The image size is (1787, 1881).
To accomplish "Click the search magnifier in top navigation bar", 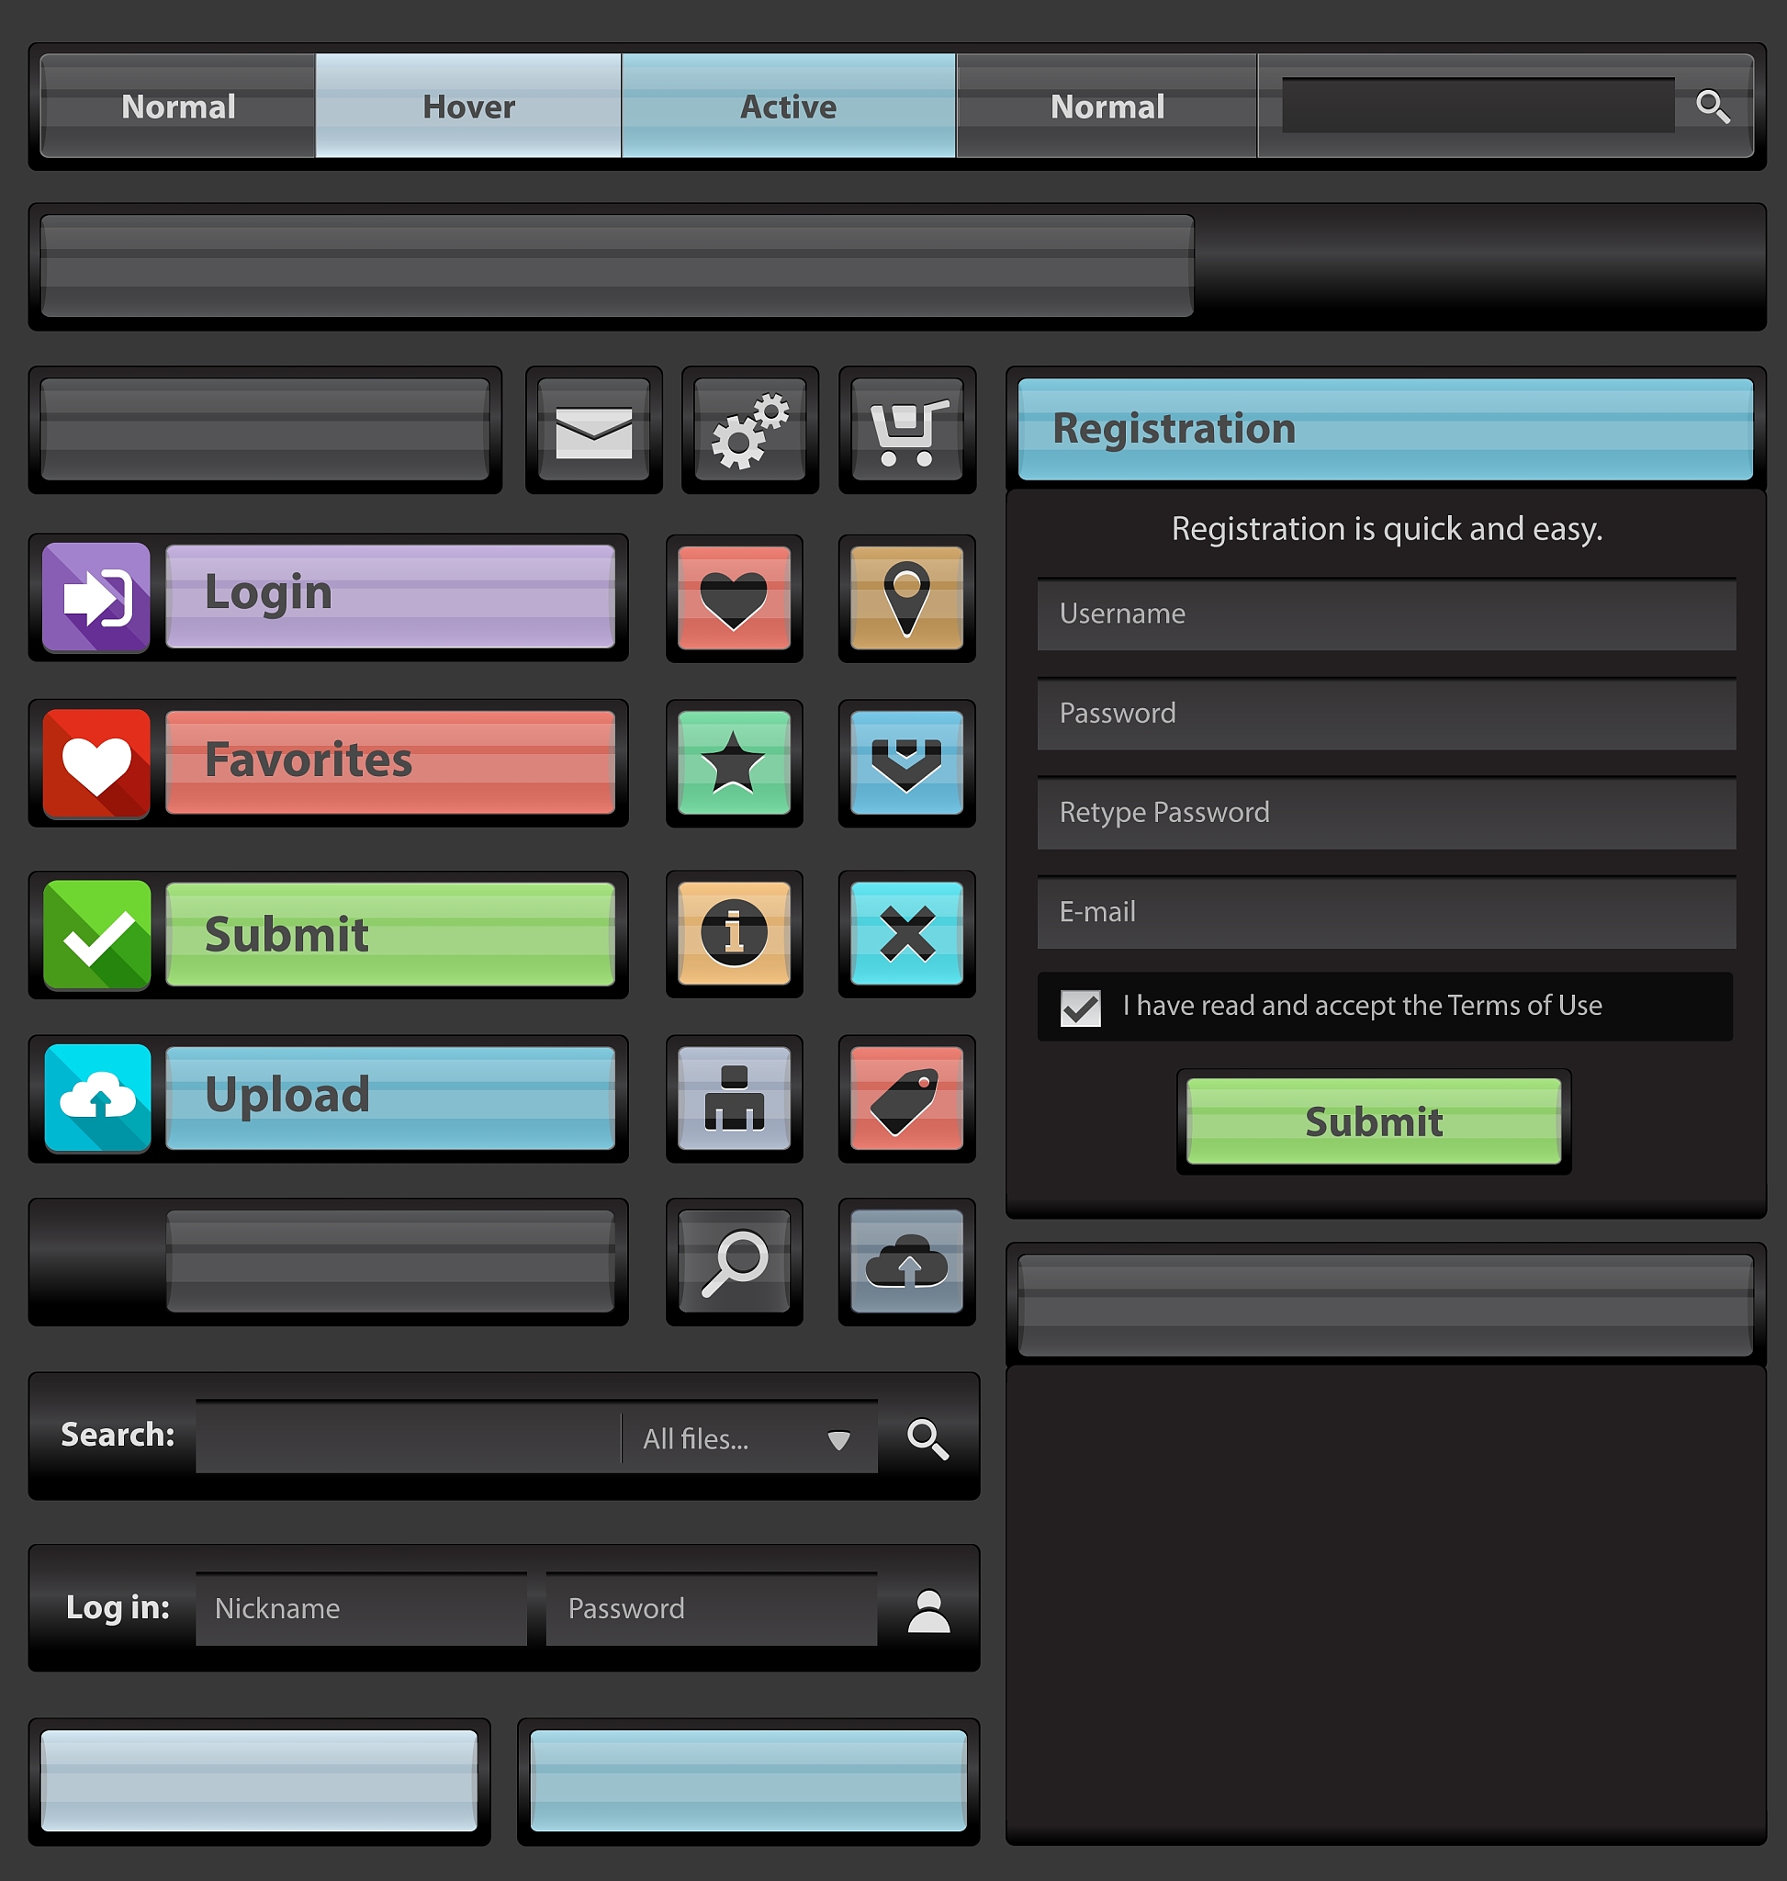I will 1713,106.
